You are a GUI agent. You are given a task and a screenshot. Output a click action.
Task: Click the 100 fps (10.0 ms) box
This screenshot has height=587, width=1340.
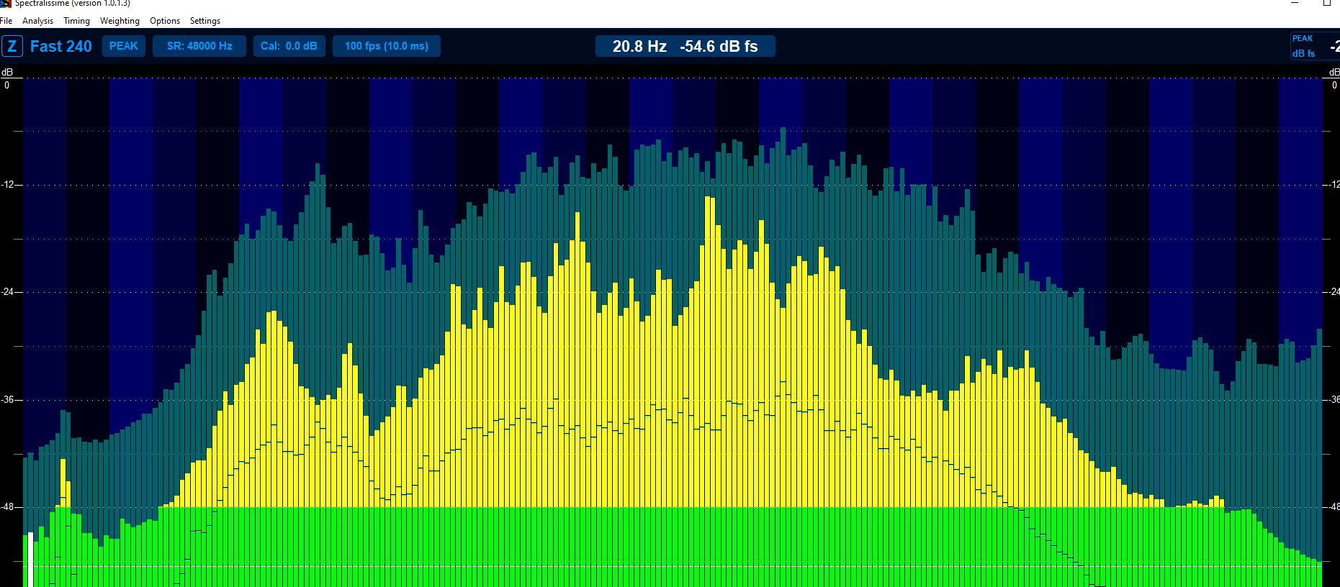coord(387,46)
